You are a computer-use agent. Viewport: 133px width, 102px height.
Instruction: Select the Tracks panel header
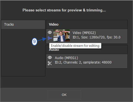click(x=23, y=25)
